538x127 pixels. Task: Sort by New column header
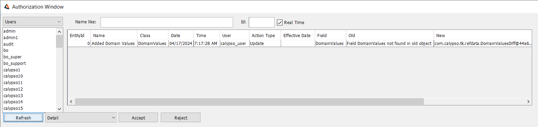(483, 35)
